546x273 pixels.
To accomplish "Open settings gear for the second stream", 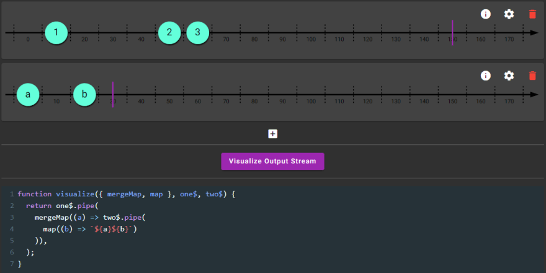I will point(509,76).
